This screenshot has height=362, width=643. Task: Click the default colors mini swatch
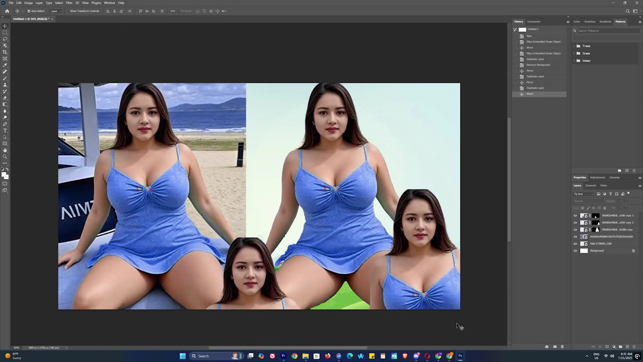click(3, 169)
